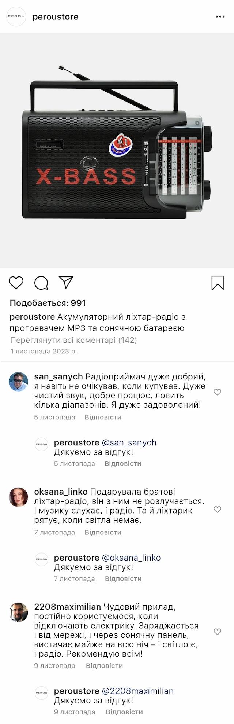Open the peroustore username in header
The image size is (234, 724).
[56, 17]
